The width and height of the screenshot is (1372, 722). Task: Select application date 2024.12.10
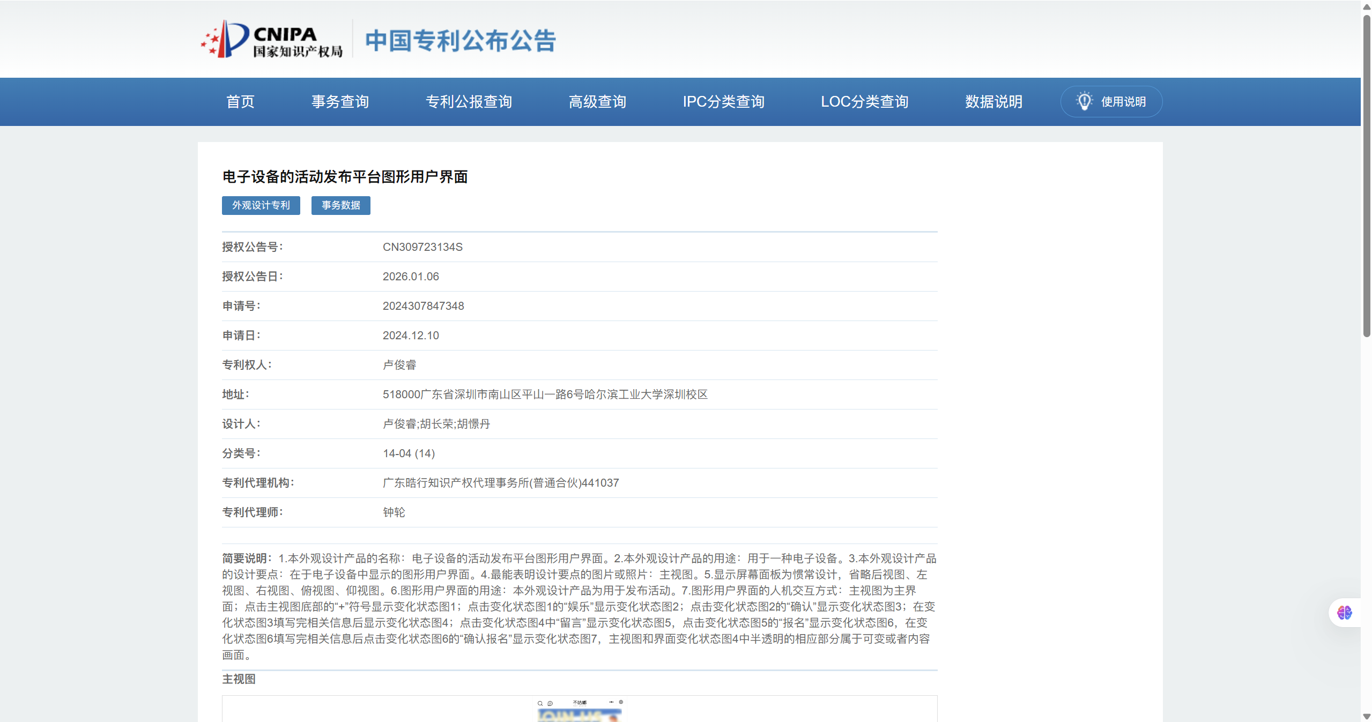pyautogui.click(x=411, y=336)
